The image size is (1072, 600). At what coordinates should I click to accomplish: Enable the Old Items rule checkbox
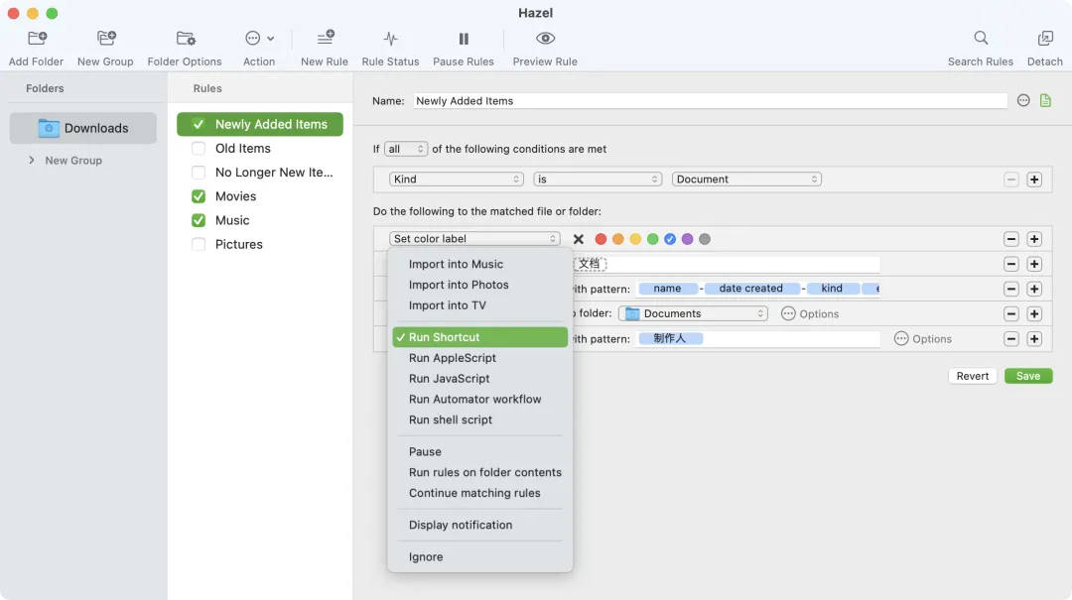pyautogui.click(x=199, y=149)
